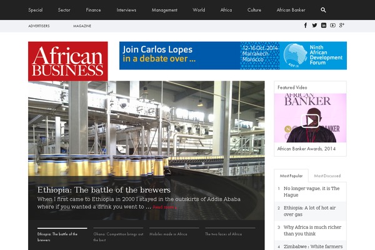Open the Finance menu
Image resolution: width=375 pixels, height=250 pixels.
[93, 10]
